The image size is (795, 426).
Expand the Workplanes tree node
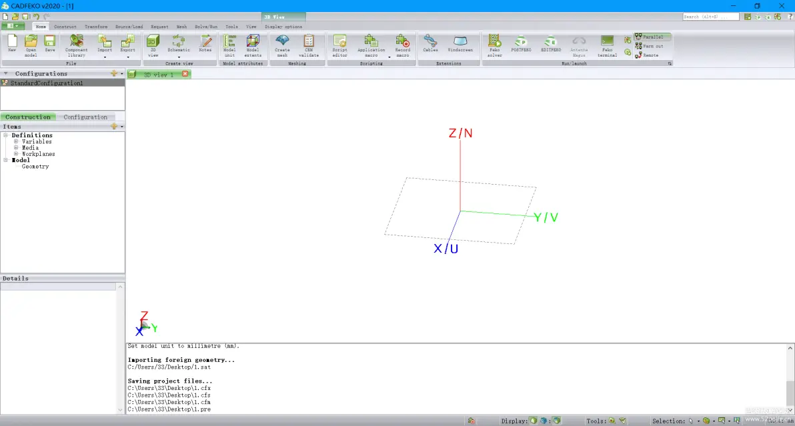[x=16, y=154]
